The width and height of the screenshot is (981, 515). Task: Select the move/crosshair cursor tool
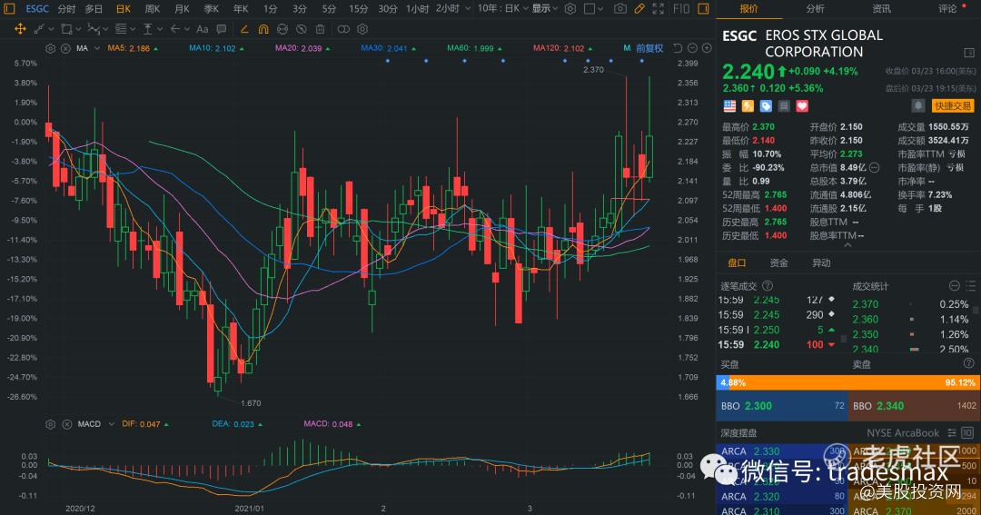[x=20, y=29]
